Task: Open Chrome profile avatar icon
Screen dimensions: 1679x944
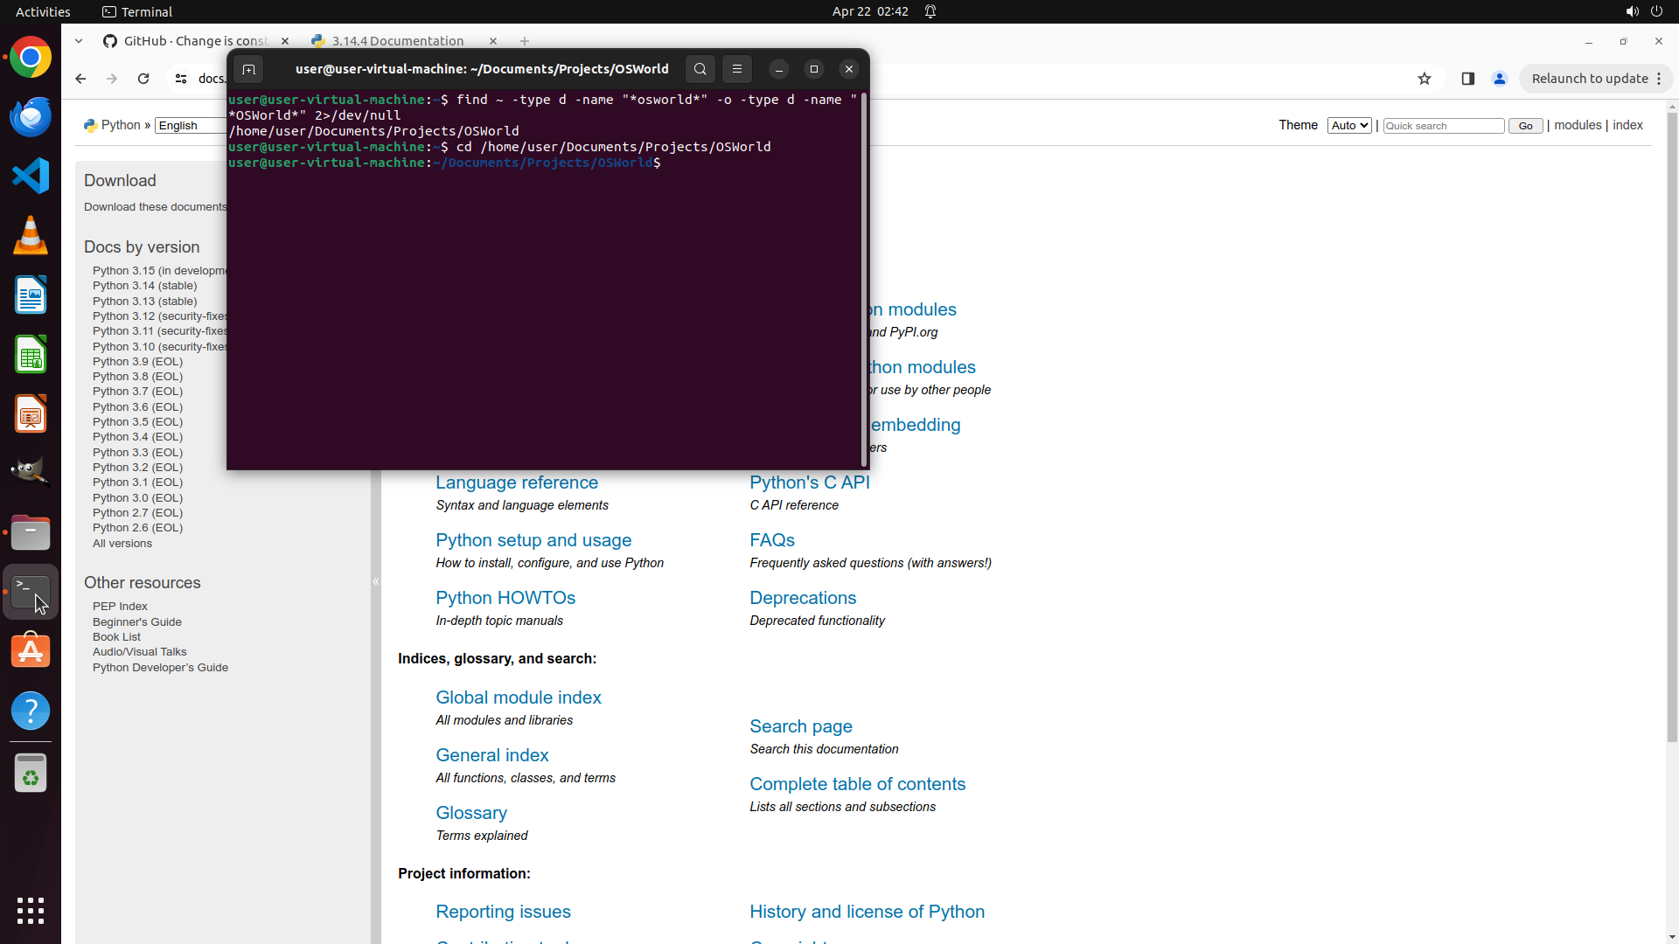Action: click(x=1500, y=79)
